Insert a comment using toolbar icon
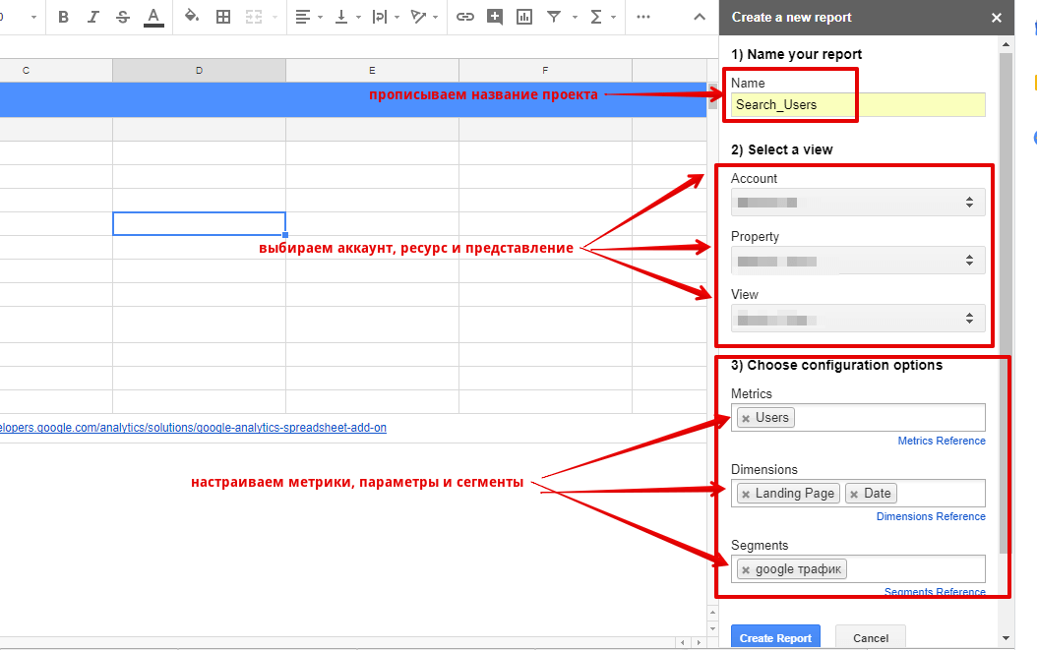 pos(495,17)
